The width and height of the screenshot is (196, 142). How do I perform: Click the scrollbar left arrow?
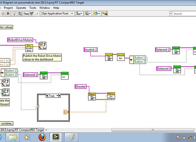click(x=46, y=130)
